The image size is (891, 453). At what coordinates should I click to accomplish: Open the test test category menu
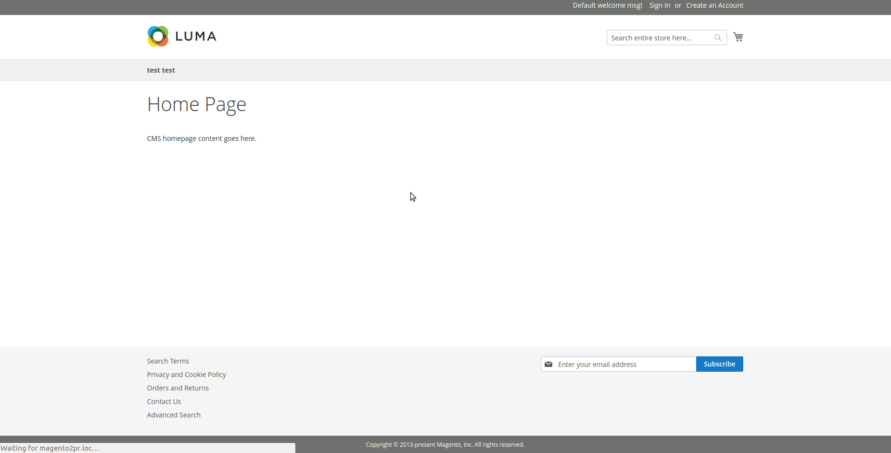point(161,70)
